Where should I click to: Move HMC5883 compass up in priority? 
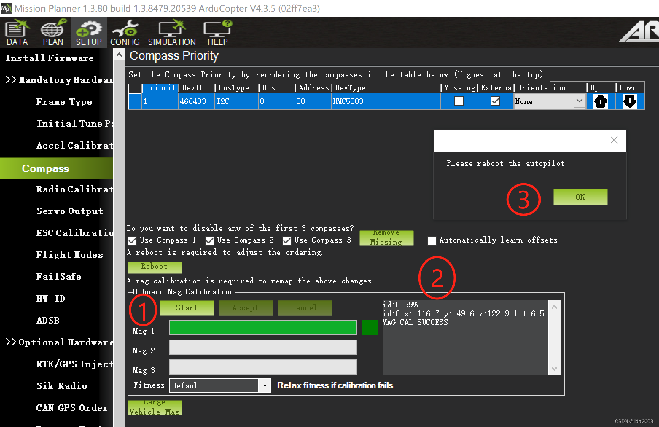point(601,101)
